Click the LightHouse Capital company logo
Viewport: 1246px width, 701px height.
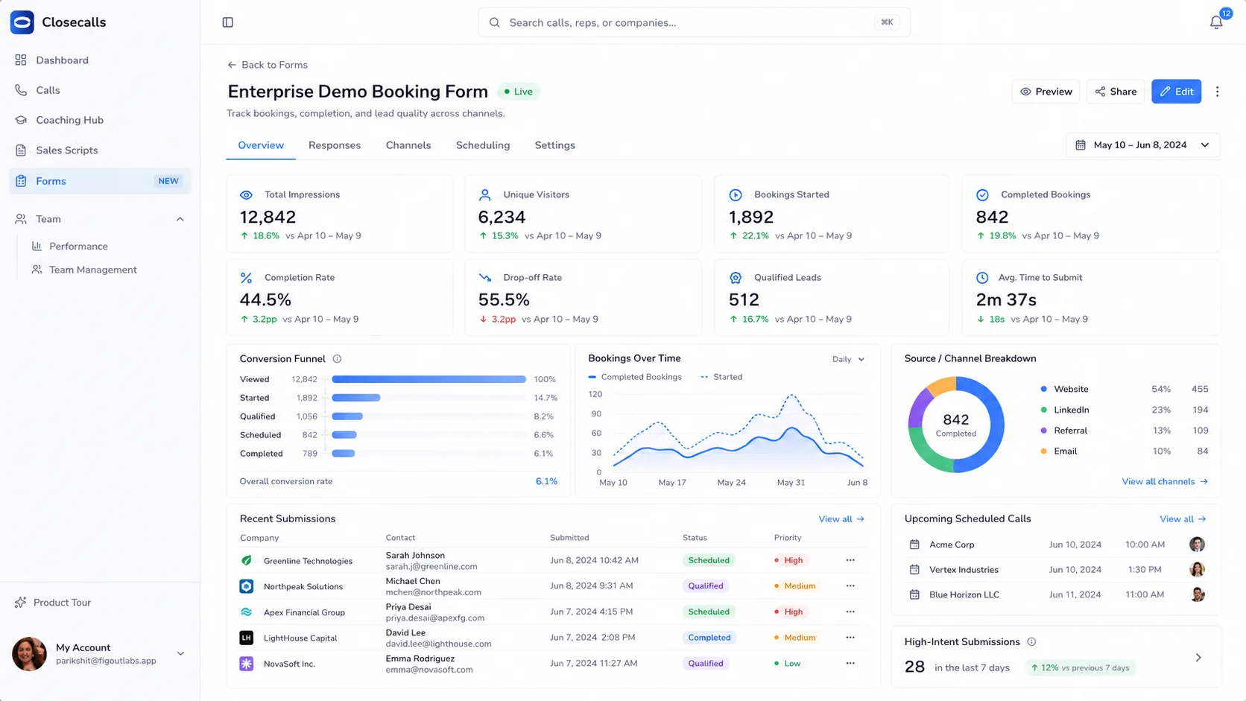[x=246, y=638]
